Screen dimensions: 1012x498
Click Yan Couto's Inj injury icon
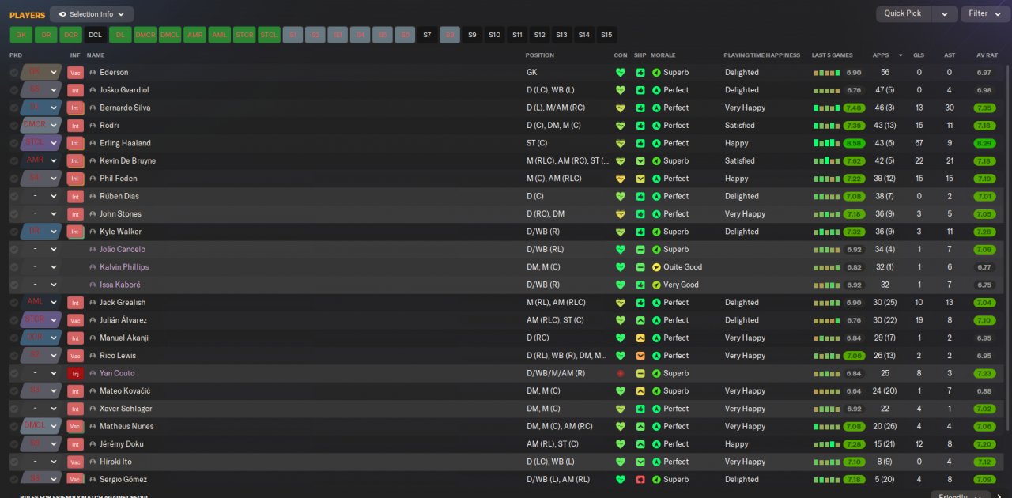[75, 373]
